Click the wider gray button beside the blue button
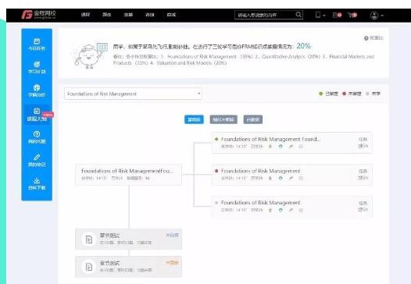The width and height of the screenshot is (411, 284). point(223,119)
